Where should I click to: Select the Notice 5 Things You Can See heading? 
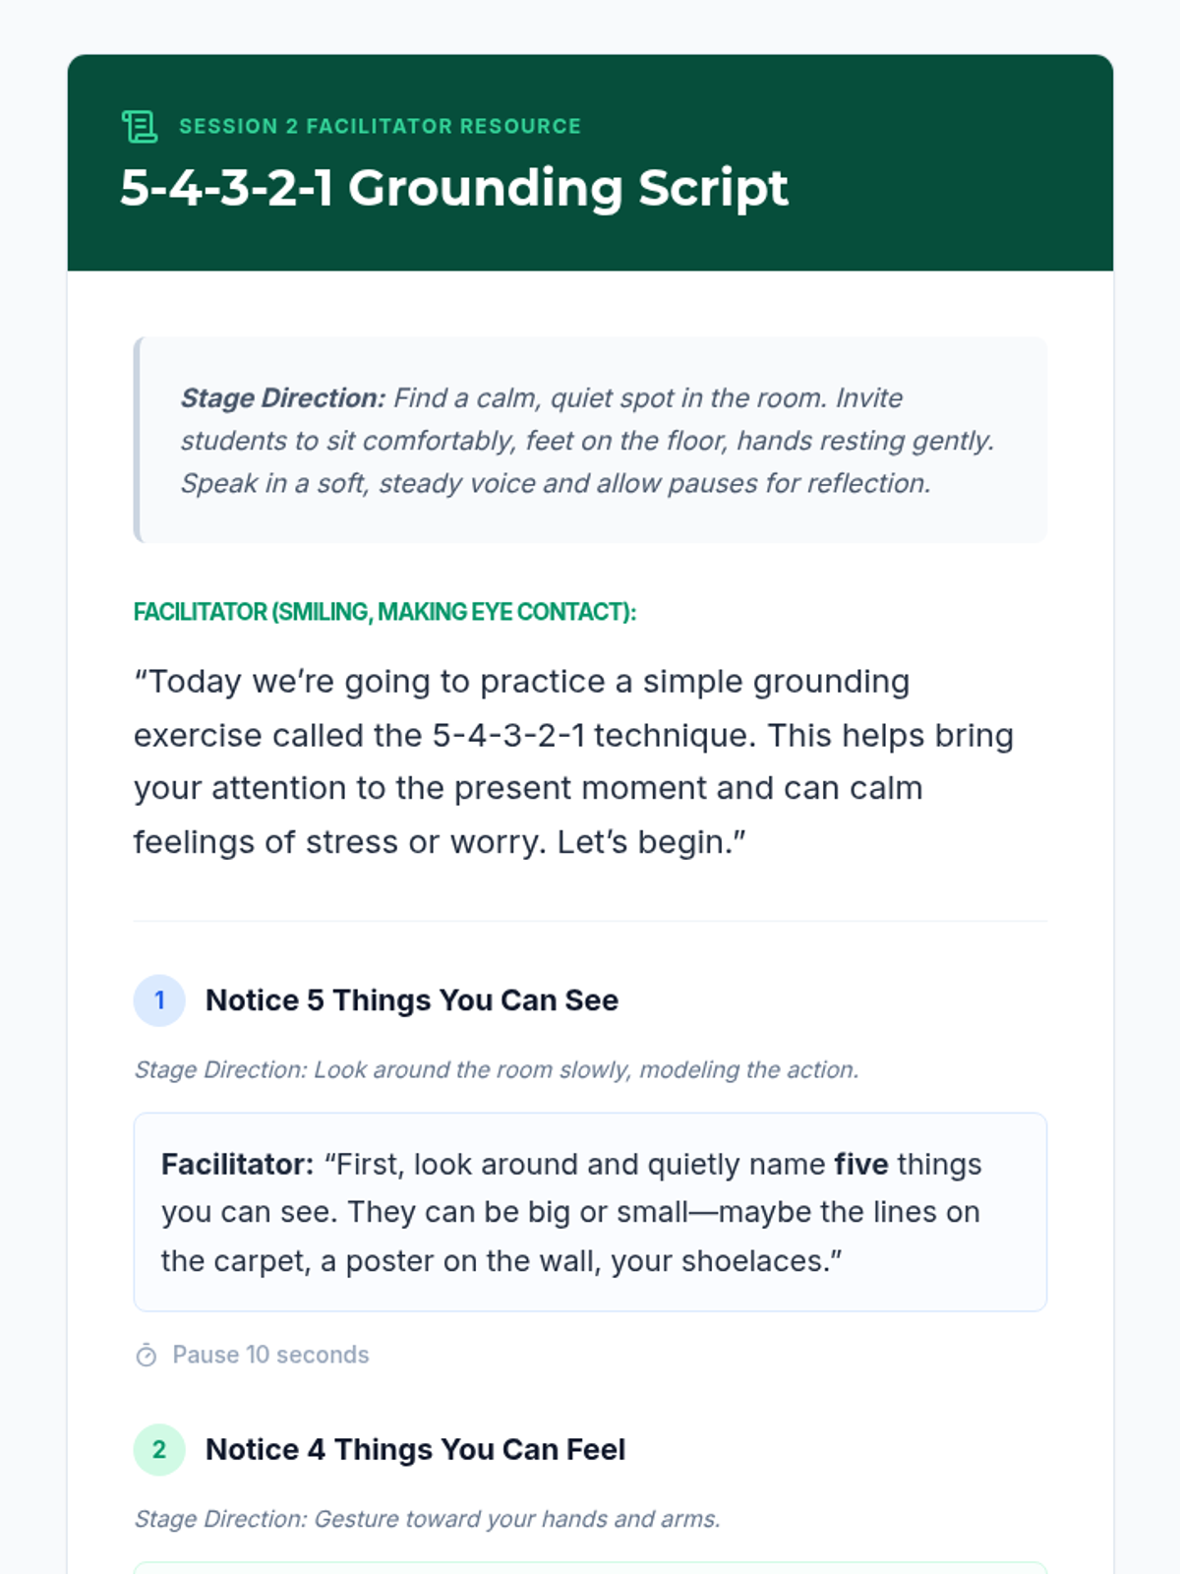(412, 1000)
